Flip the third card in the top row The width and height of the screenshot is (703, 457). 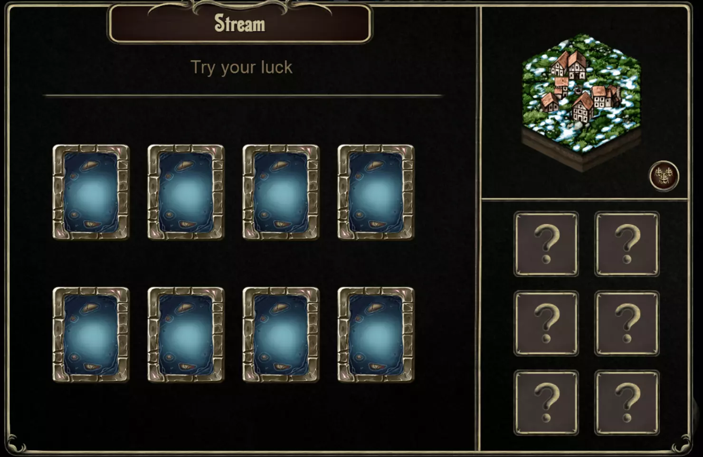[x=281, y=192]
